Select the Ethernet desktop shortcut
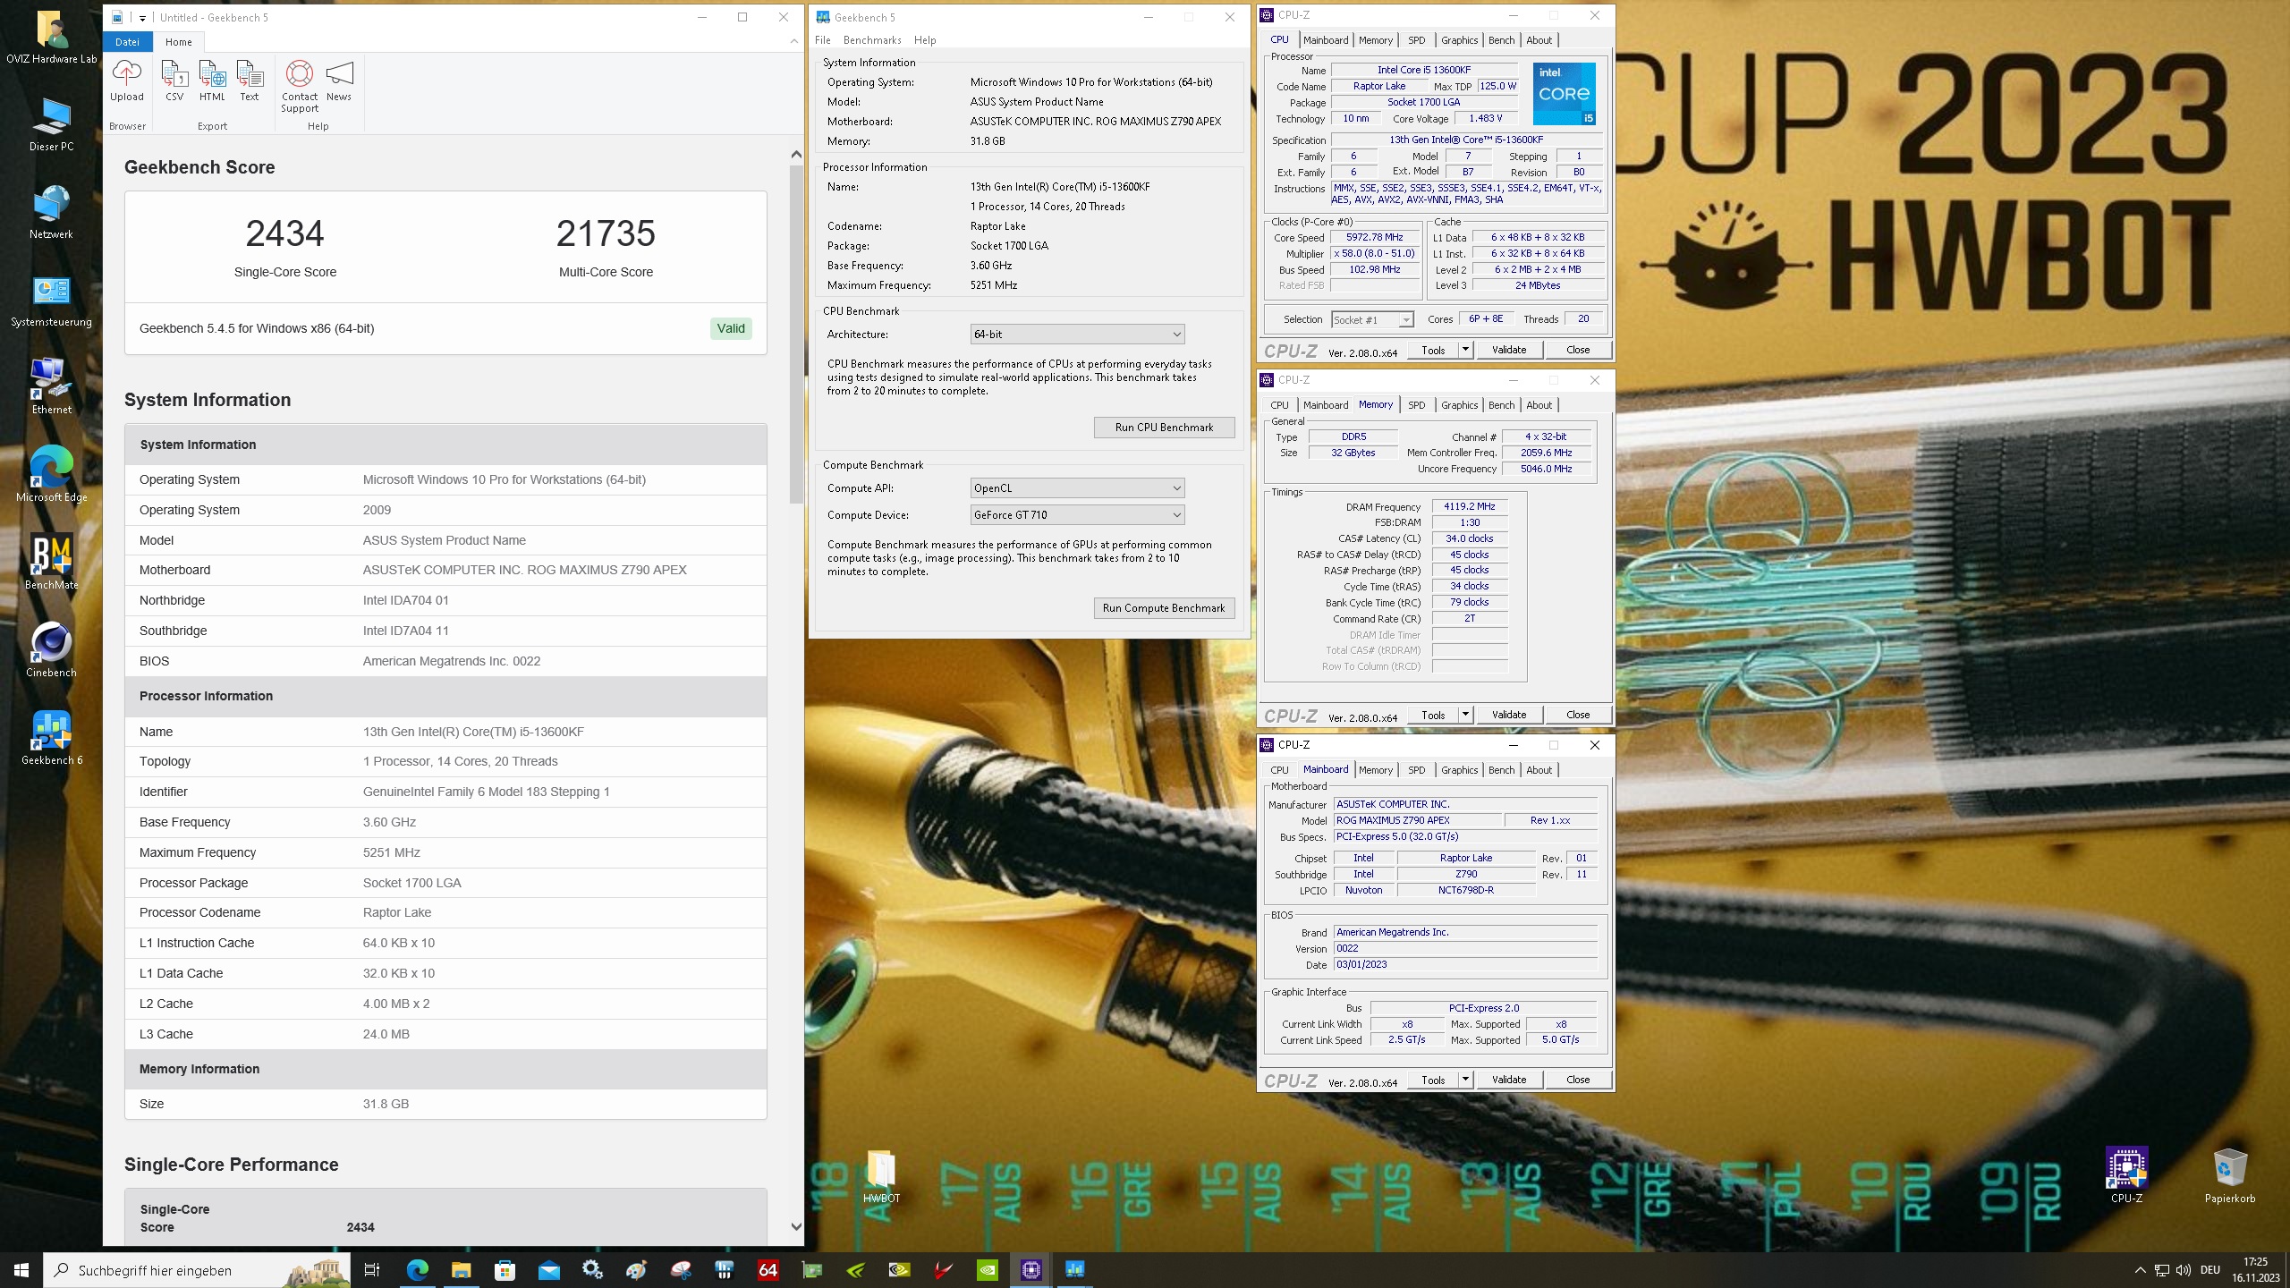The width and height of the screenshot is (2290, 1288). tap(51, 387)
